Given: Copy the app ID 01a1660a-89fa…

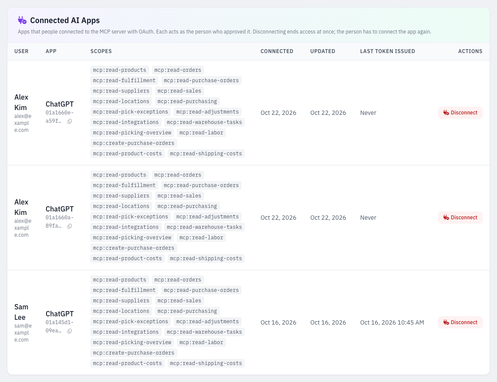Looking at the screenshot, I should (70, 226).
